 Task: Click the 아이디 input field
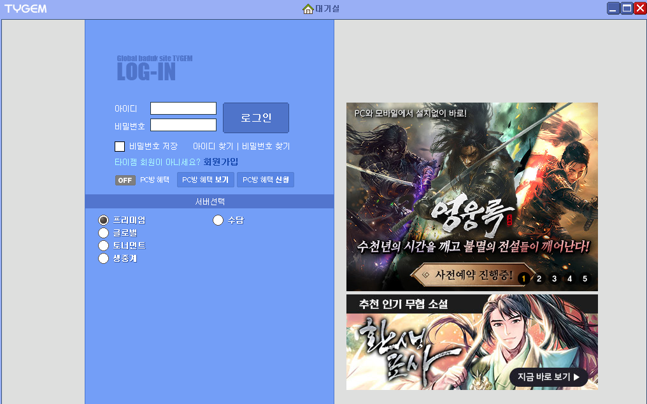point(183,108)
